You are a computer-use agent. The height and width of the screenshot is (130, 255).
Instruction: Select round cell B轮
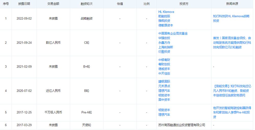[87, 91]
